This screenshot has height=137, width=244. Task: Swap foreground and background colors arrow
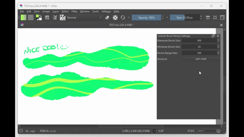(41, 16)
